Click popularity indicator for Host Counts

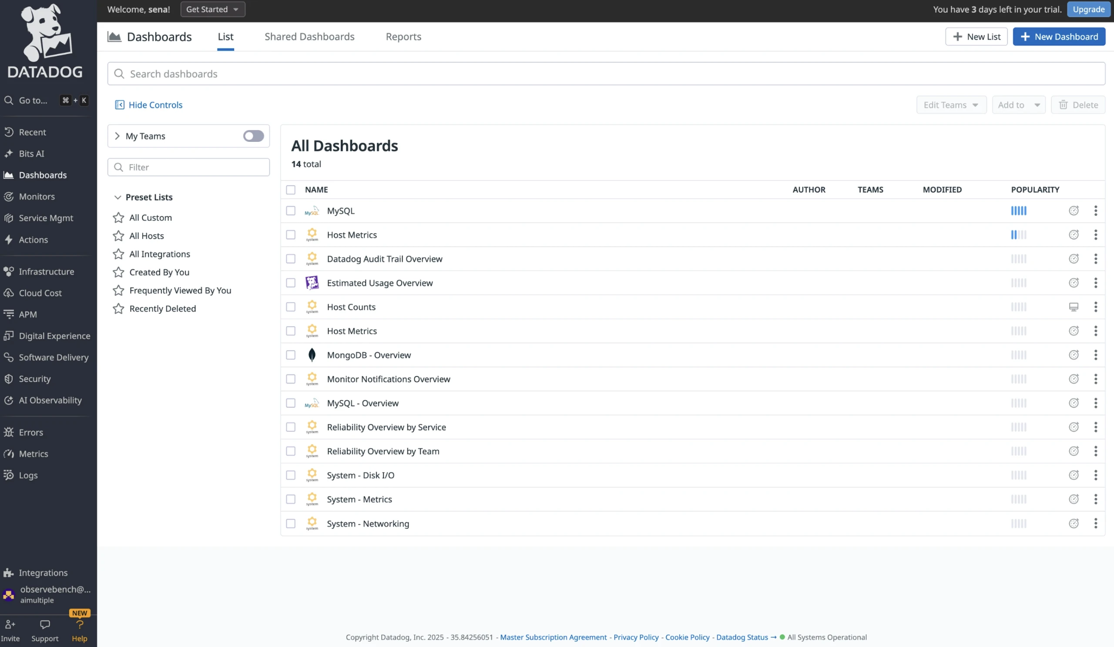tap(1019, 307)
